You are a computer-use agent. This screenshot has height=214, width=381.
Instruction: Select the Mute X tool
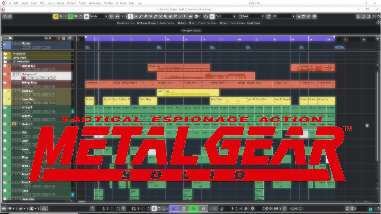pos(160,16)
